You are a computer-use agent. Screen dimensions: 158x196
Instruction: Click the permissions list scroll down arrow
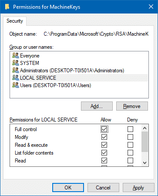pyautogui.click(x=145, y=162)
